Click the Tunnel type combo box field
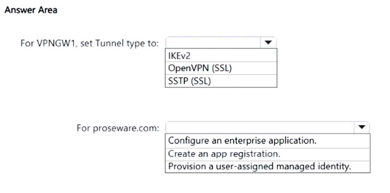Viewport: 390px width, 193px height. [x=213, y=43]
